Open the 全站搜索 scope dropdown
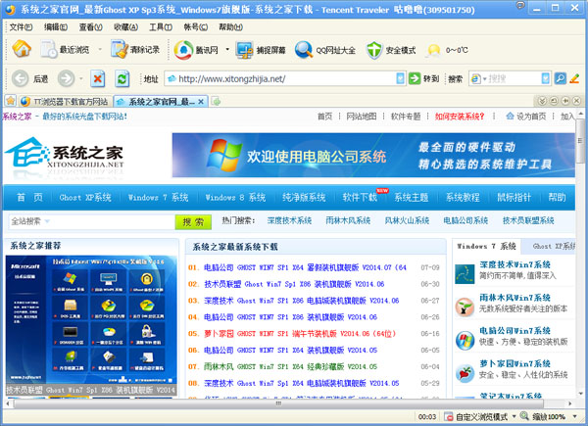This screenshot has width=588, height=426. 47,221
